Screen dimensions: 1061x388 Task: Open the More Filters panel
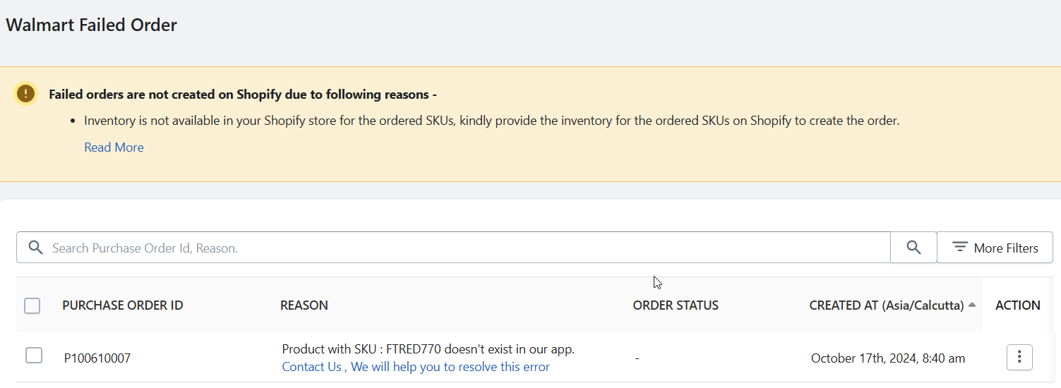click(x=995, y=248)
